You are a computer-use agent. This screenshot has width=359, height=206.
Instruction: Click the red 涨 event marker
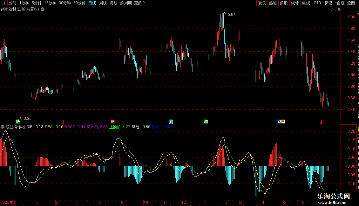(112, 121)
